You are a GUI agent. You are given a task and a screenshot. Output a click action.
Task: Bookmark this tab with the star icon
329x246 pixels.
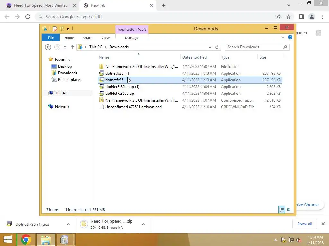pyautogui.click(x=289, y=17)
